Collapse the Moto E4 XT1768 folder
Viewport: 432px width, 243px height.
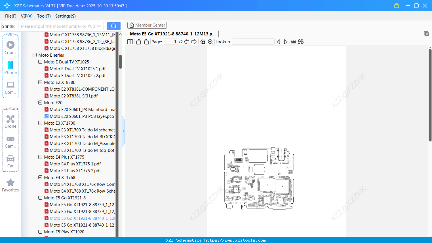[40, 178]
